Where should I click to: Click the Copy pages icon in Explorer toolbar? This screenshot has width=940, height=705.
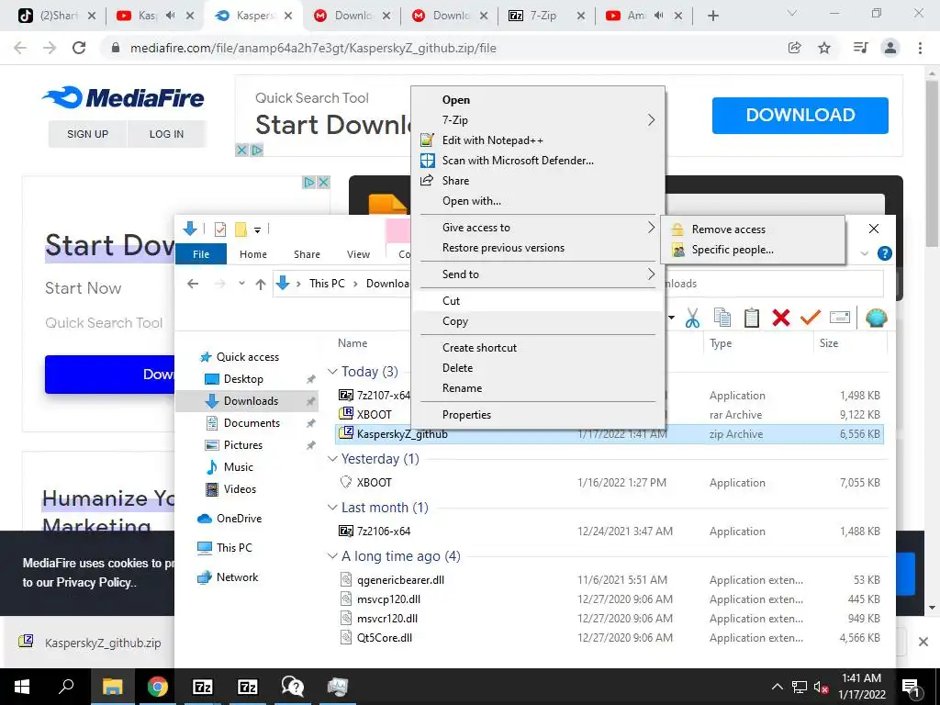pyautogui.click(x=722, y=318)
